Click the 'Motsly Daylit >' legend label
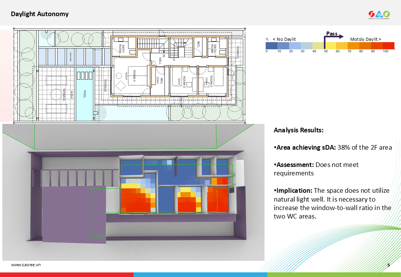Viewport: 401px width, 277px height. coord(366,39)
